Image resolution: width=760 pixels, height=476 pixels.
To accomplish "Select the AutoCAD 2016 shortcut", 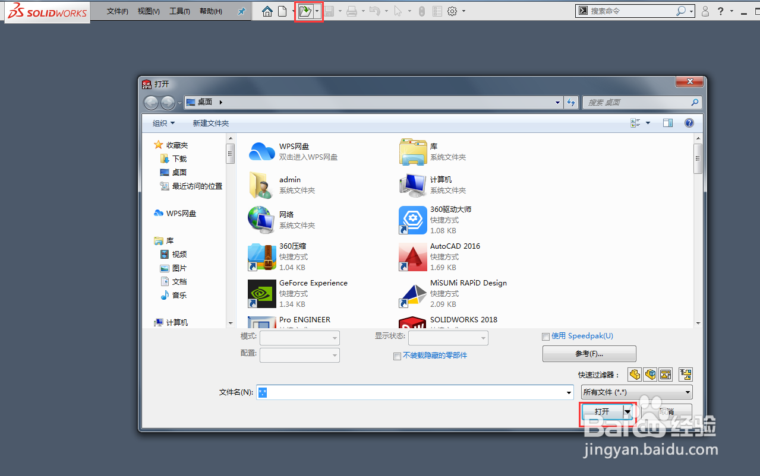I will coord(440,256).
